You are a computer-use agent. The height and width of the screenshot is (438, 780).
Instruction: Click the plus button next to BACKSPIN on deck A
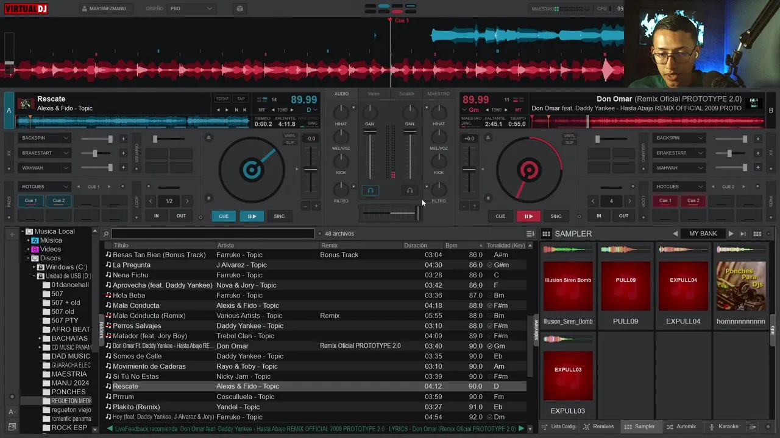pos(123,139)
